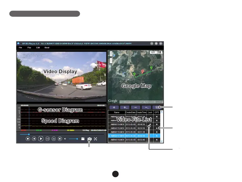
Task: Open the File menu
Action: click(20, 47)
